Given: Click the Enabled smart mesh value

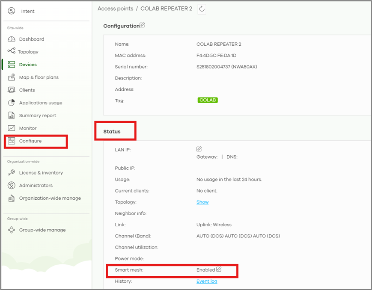Looking at the screenshot, I should coord(205,270).
